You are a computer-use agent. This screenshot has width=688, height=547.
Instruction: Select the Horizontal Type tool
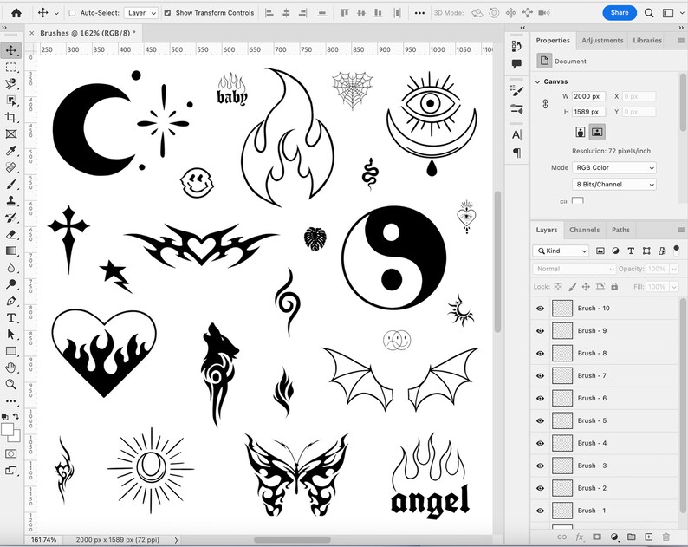coord(11,317)
